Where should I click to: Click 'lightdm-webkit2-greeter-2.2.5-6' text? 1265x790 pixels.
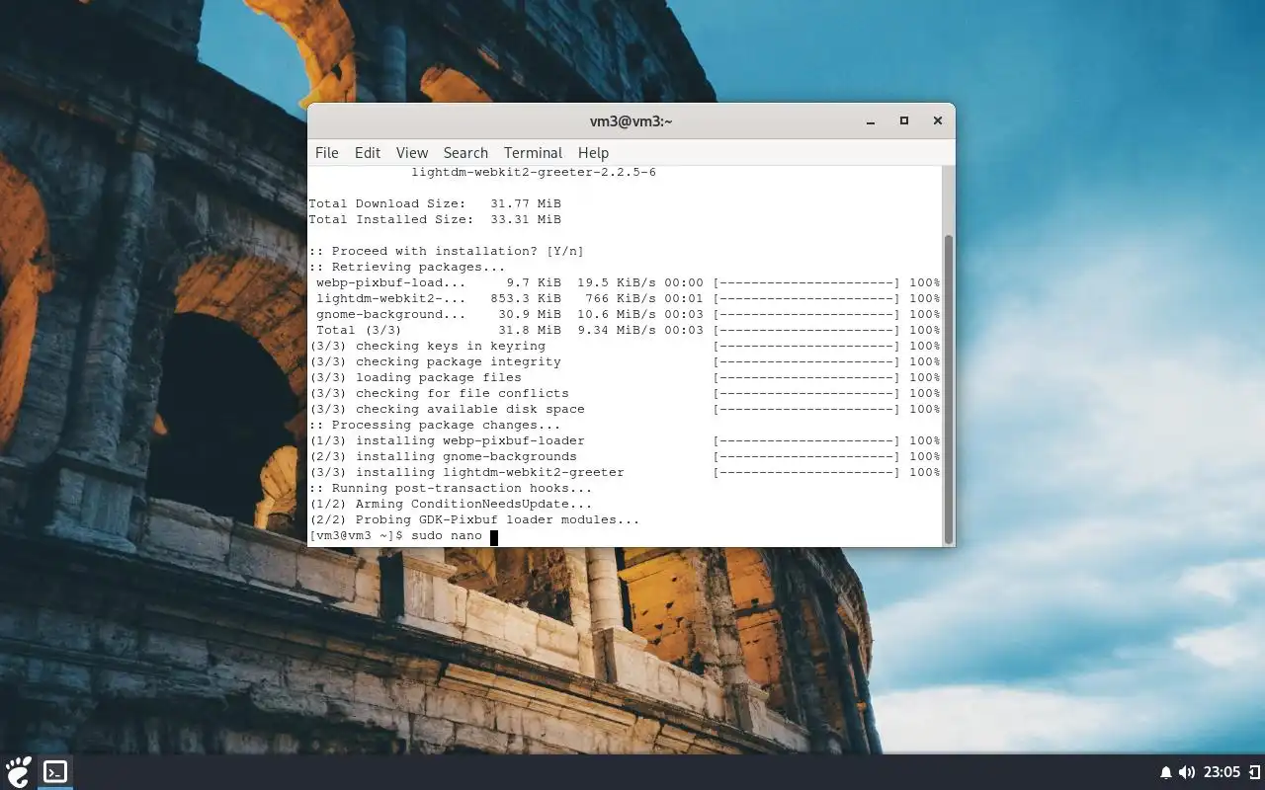tap(534, 173)
